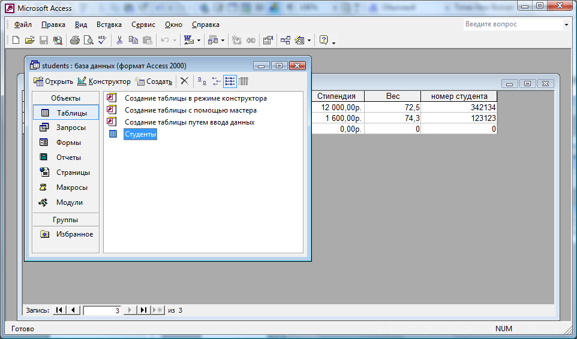Switch to Small Icons view

216,81
